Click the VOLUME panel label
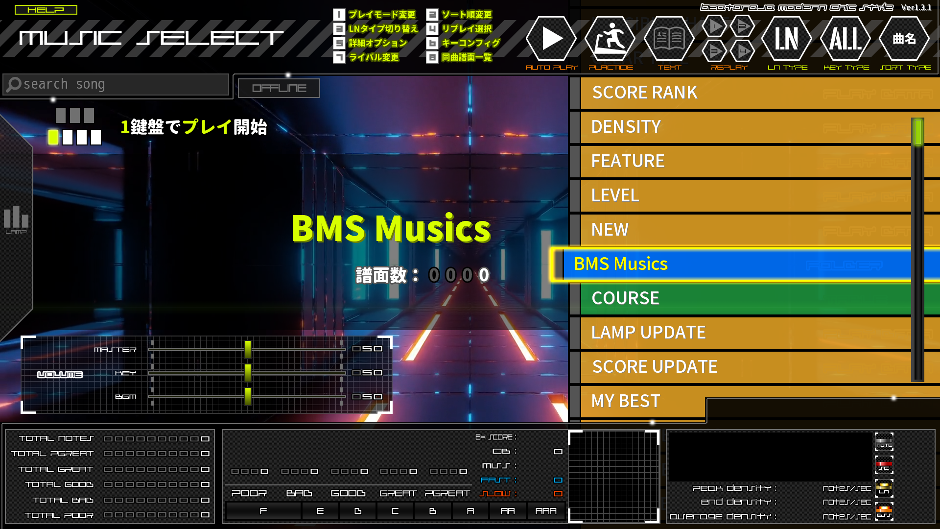 (x=60, y=375)
